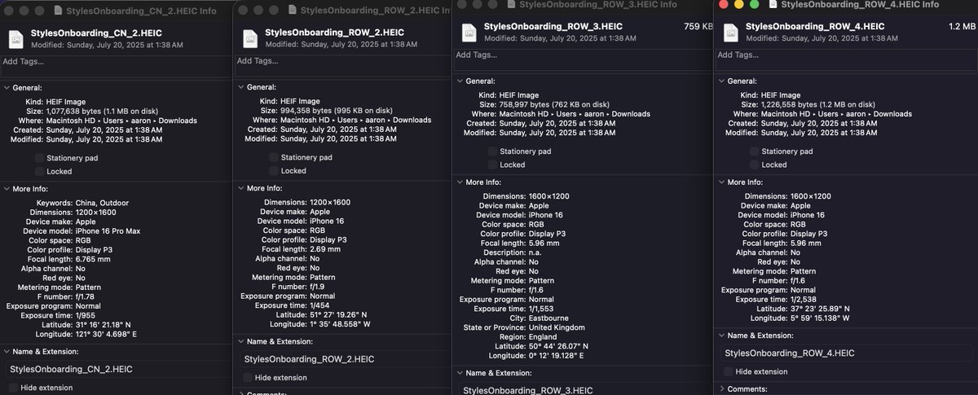
Task: Click the '759 KB' size in ROW_3 header
Action: (x=698, y=27)
